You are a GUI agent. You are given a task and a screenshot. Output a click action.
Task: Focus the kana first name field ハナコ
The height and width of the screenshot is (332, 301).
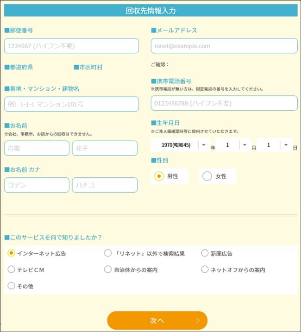coord(105,185)
